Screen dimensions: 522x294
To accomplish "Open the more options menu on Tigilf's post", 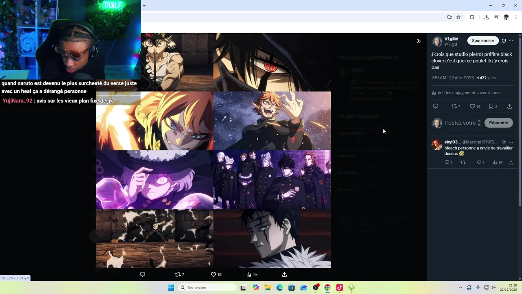I will (x=511, y=41).
